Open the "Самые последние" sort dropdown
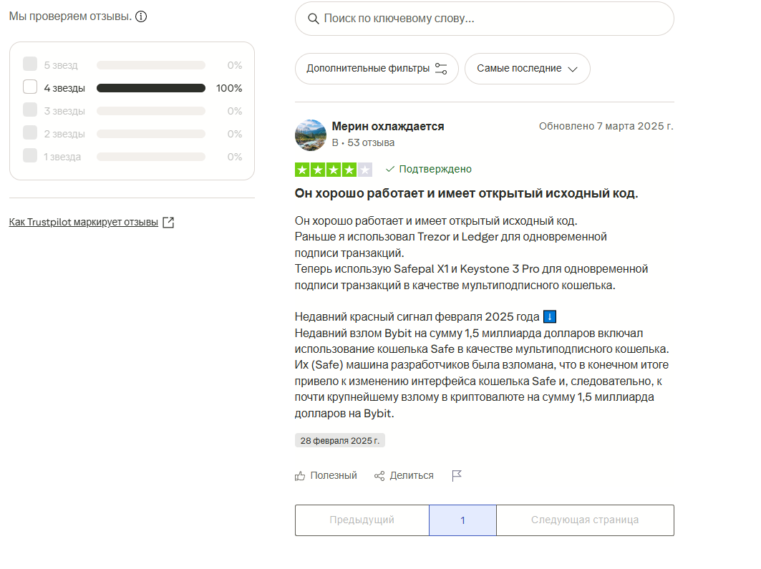 (x=527, y=69)
